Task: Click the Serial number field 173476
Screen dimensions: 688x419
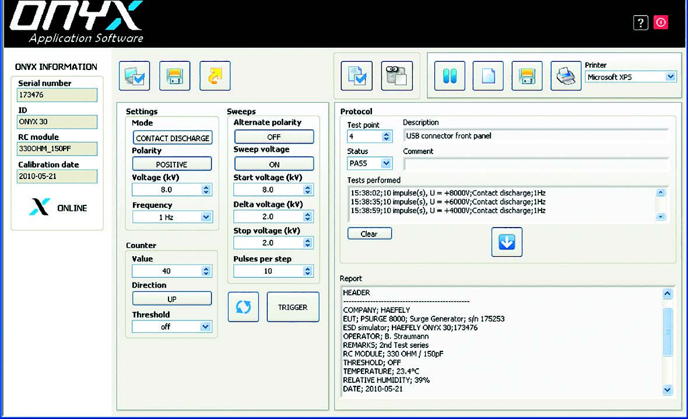Action: click(57, 95)
